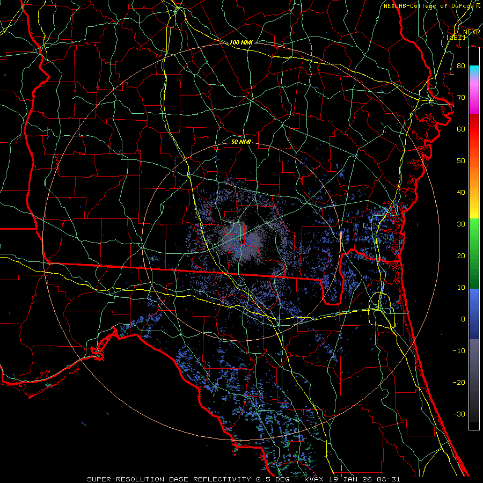
Task: Click the 20 value on the dBZ scale
Action: (461, 255)
